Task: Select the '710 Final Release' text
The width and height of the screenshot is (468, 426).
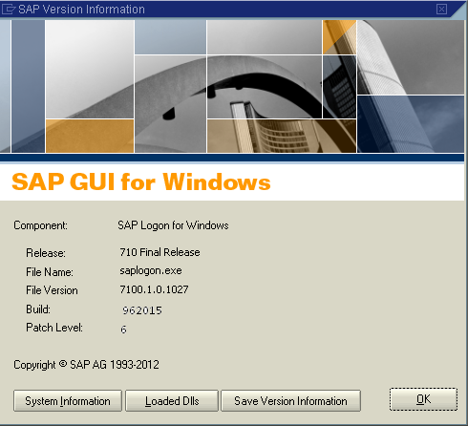Action: 160,252
